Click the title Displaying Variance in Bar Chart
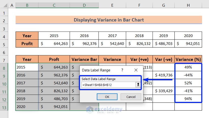 pyautogui.click(x=109, y=20)
